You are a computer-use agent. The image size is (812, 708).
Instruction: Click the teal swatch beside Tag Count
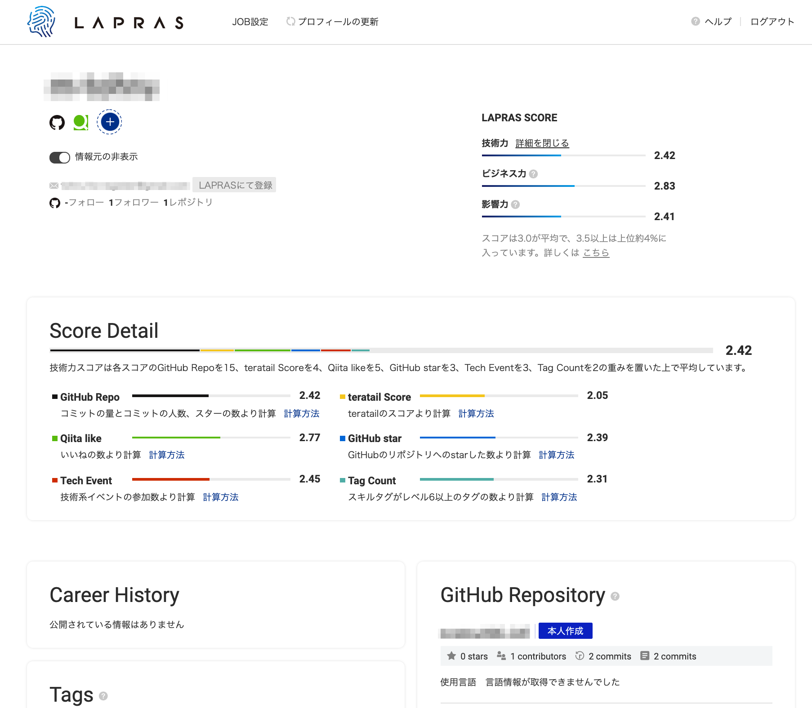[343, 480]
